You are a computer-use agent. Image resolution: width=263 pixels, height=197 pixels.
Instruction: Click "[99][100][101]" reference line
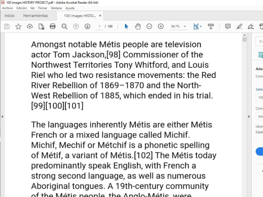pos(57,106)
